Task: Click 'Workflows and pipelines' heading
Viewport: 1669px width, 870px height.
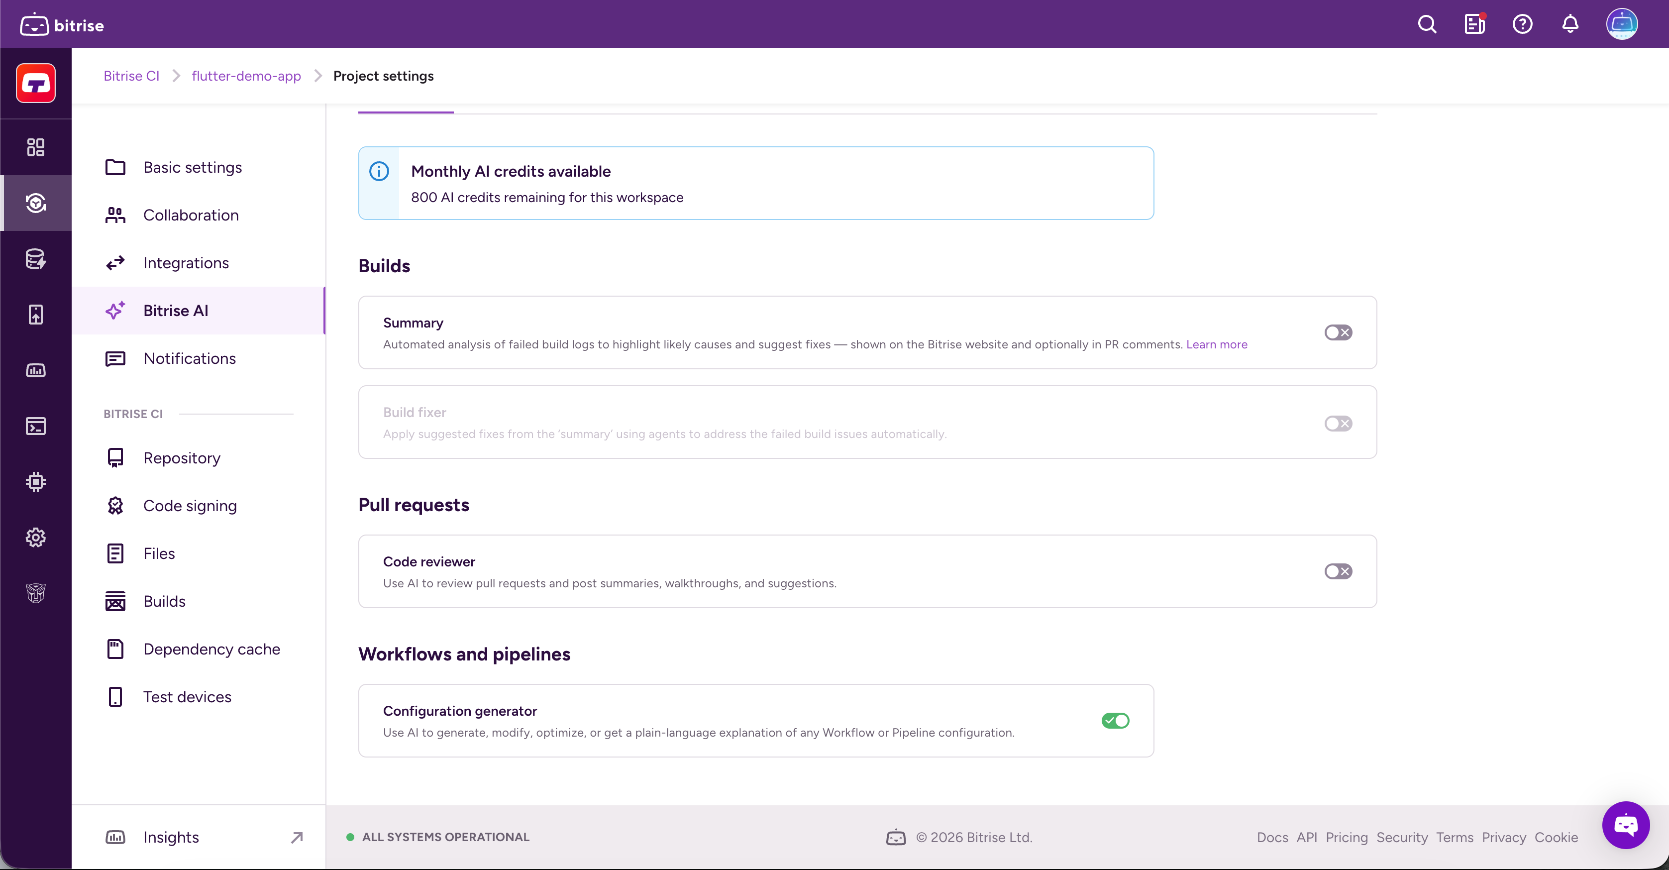Action: click(464, 653)
